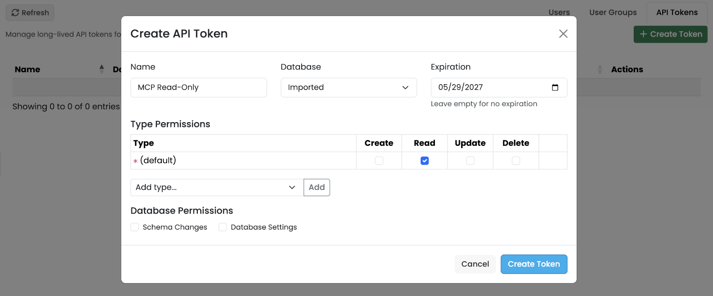Select the API Tokens tab
The image size is (713, 296).
677,12
